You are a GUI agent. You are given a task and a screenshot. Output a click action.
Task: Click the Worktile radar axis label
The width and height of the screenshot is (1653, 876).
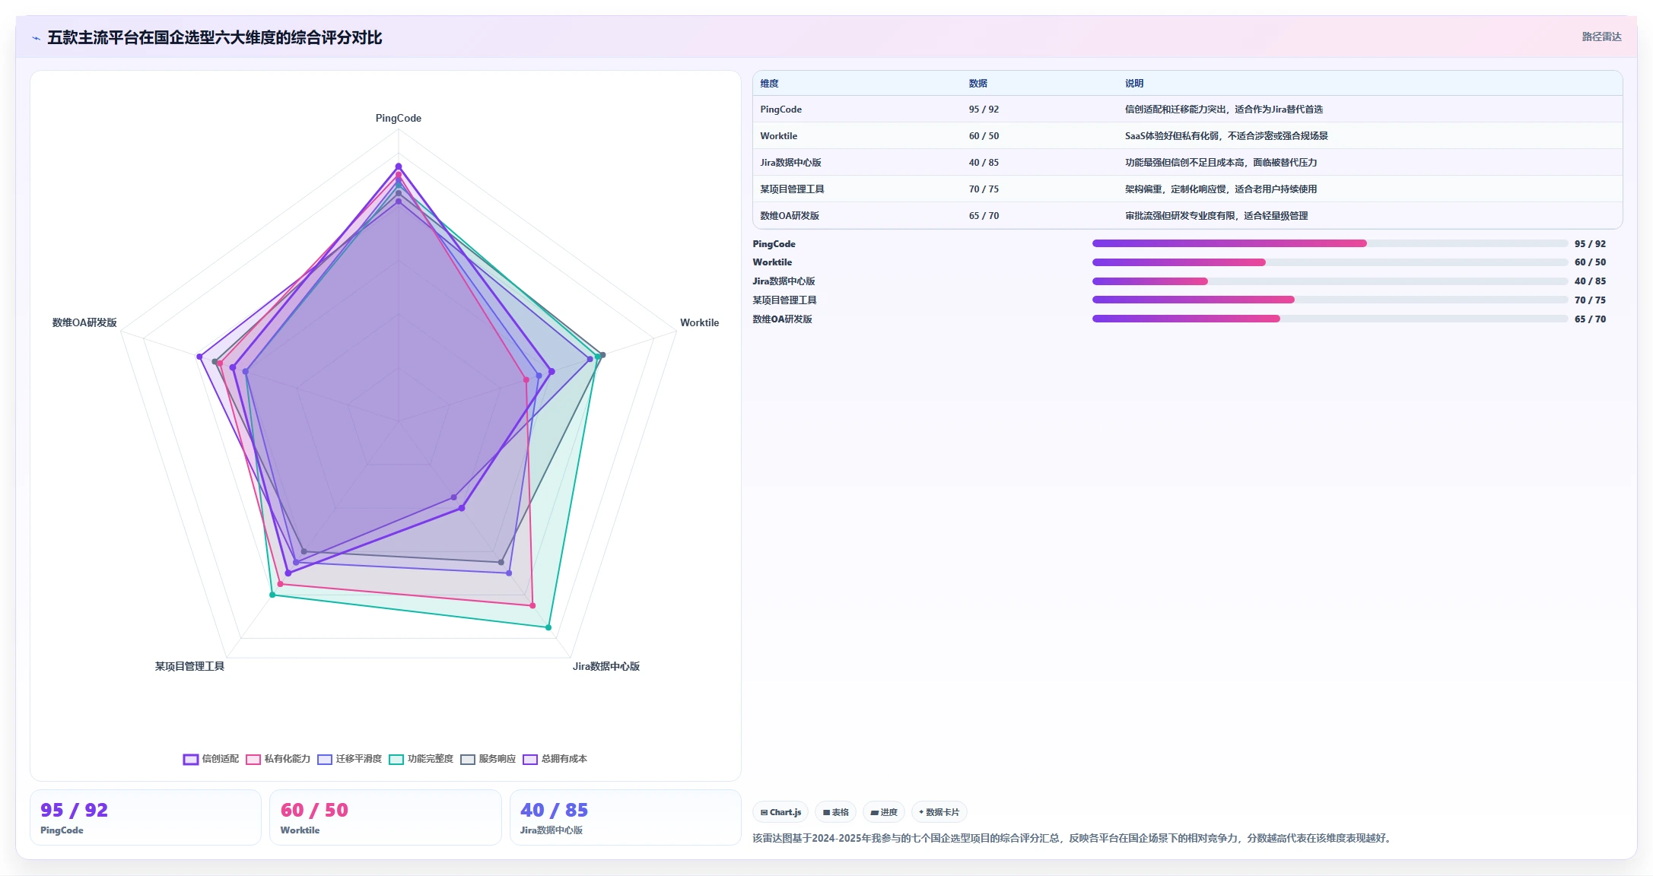[x=699, y=322]
